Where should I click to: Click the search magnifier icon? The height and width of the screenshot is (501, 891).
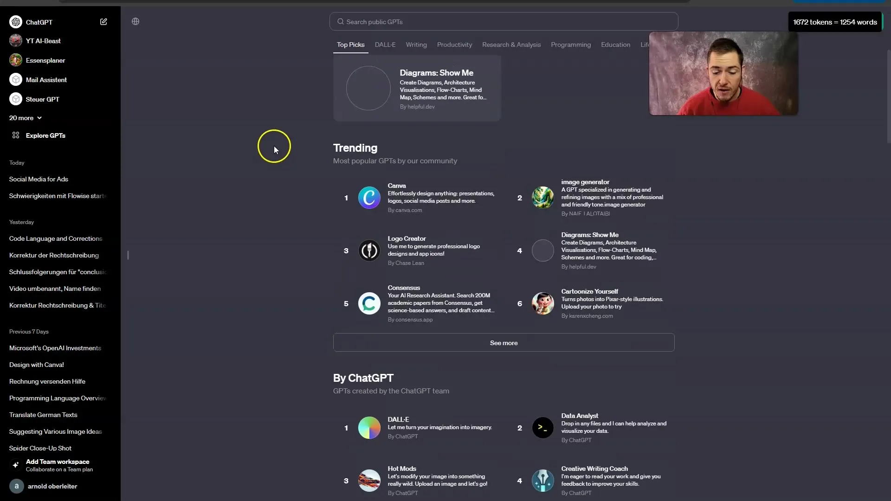341,22
